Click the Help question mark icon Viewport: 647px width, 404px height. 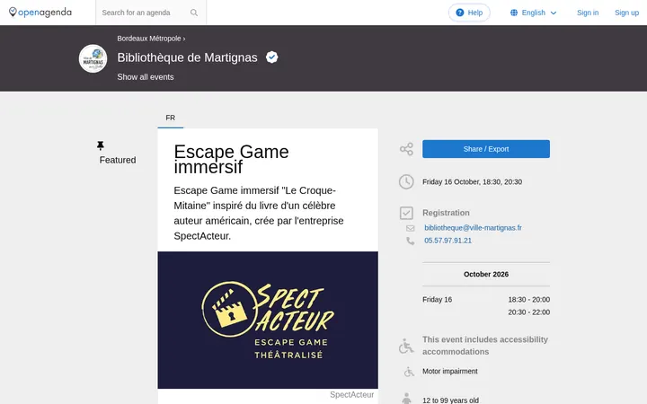click(460, 13)
